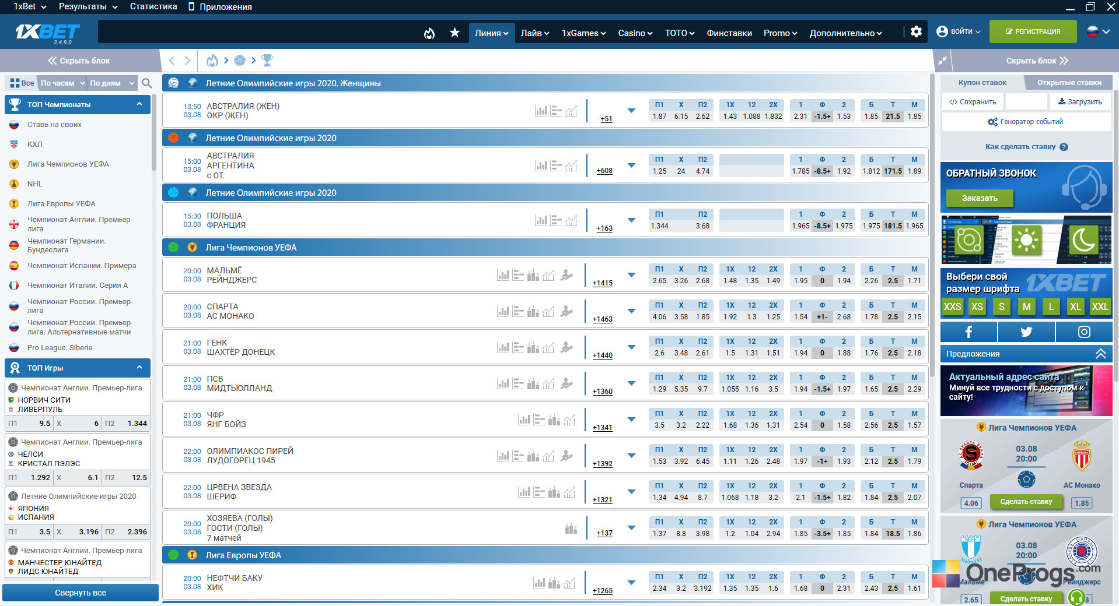Collapse the Предложения panel
Image resolution: width=1119 pixels, height=606 pixels.
coord(1100,354)
